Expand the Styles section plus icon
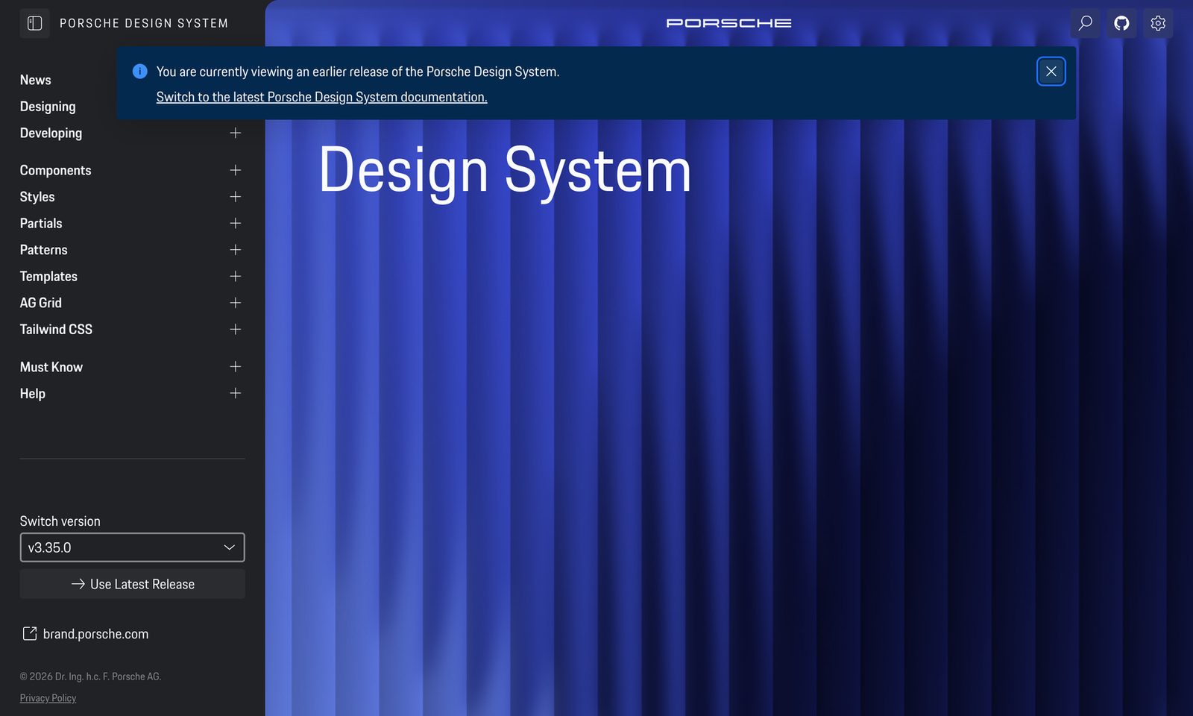 click(x=236, y=197)
